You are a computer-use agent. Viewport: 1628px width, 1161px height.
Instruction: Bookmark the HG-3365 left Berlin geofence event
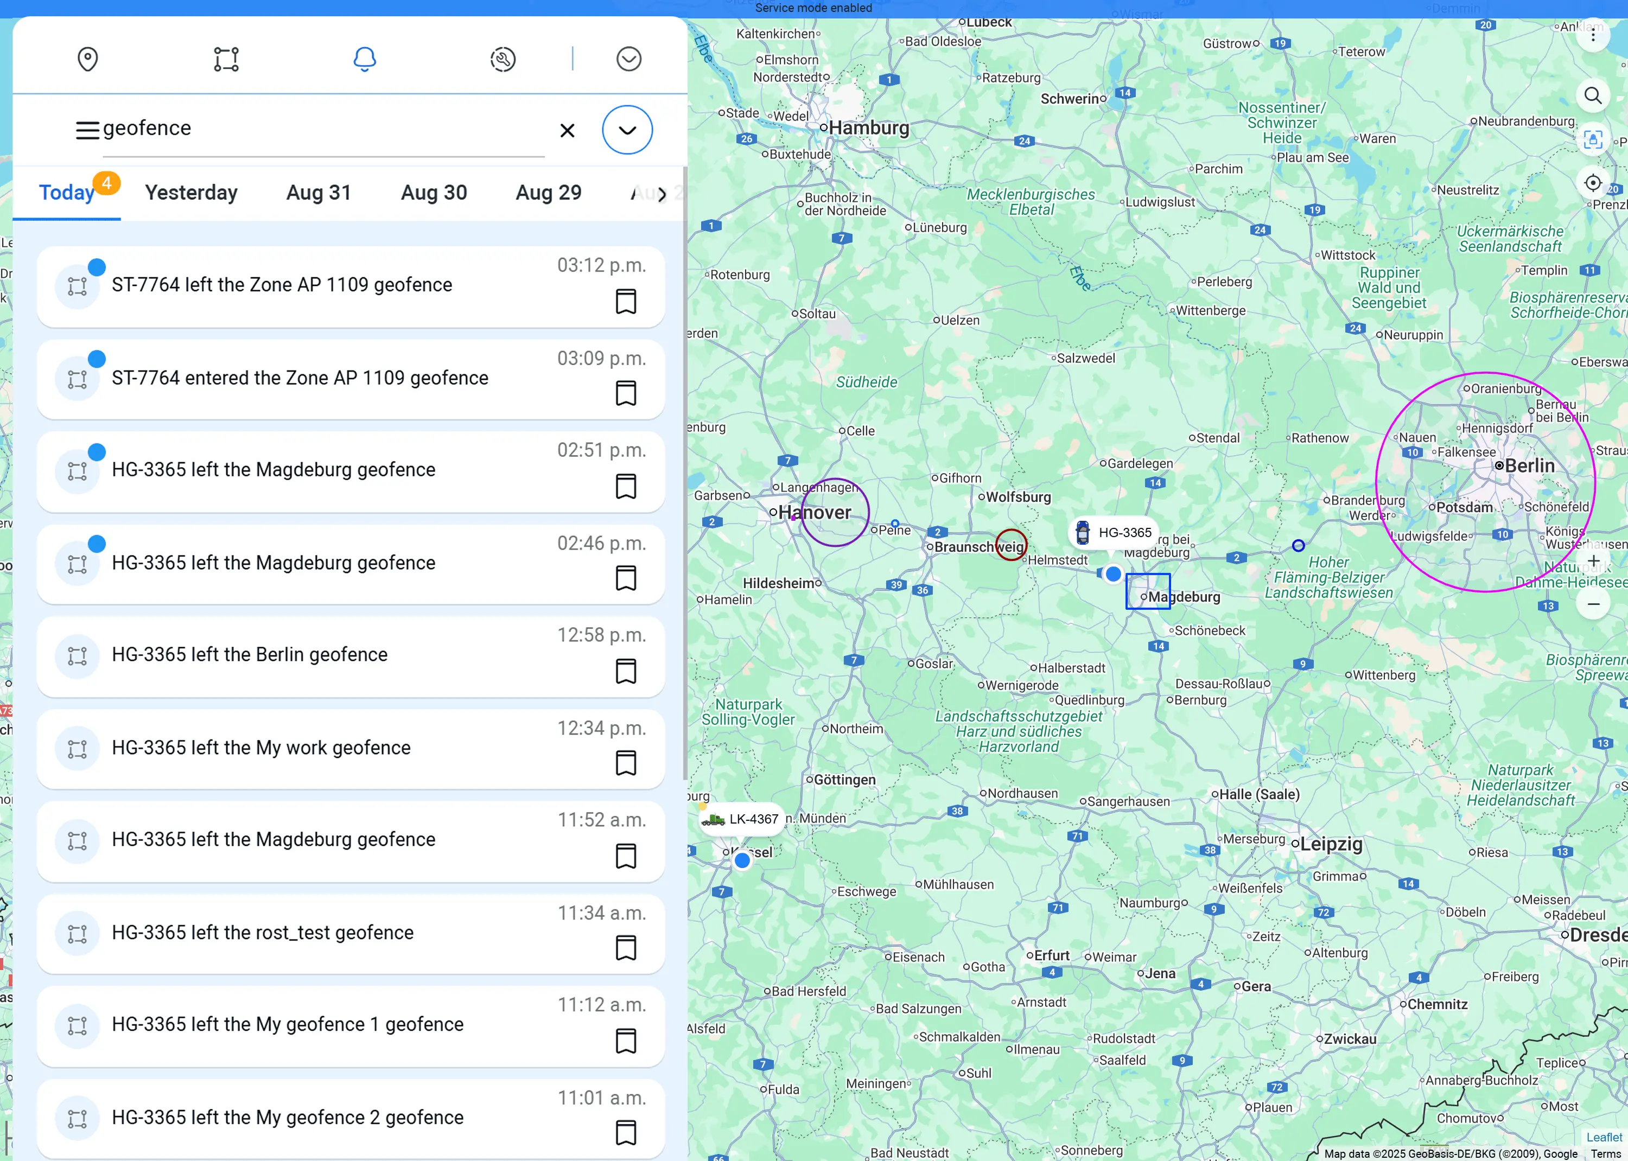[x=626, y=671]
